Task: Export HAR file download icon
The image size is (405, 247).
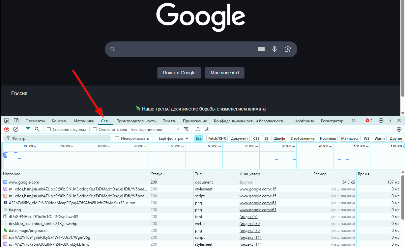Action: coord(207,130)
